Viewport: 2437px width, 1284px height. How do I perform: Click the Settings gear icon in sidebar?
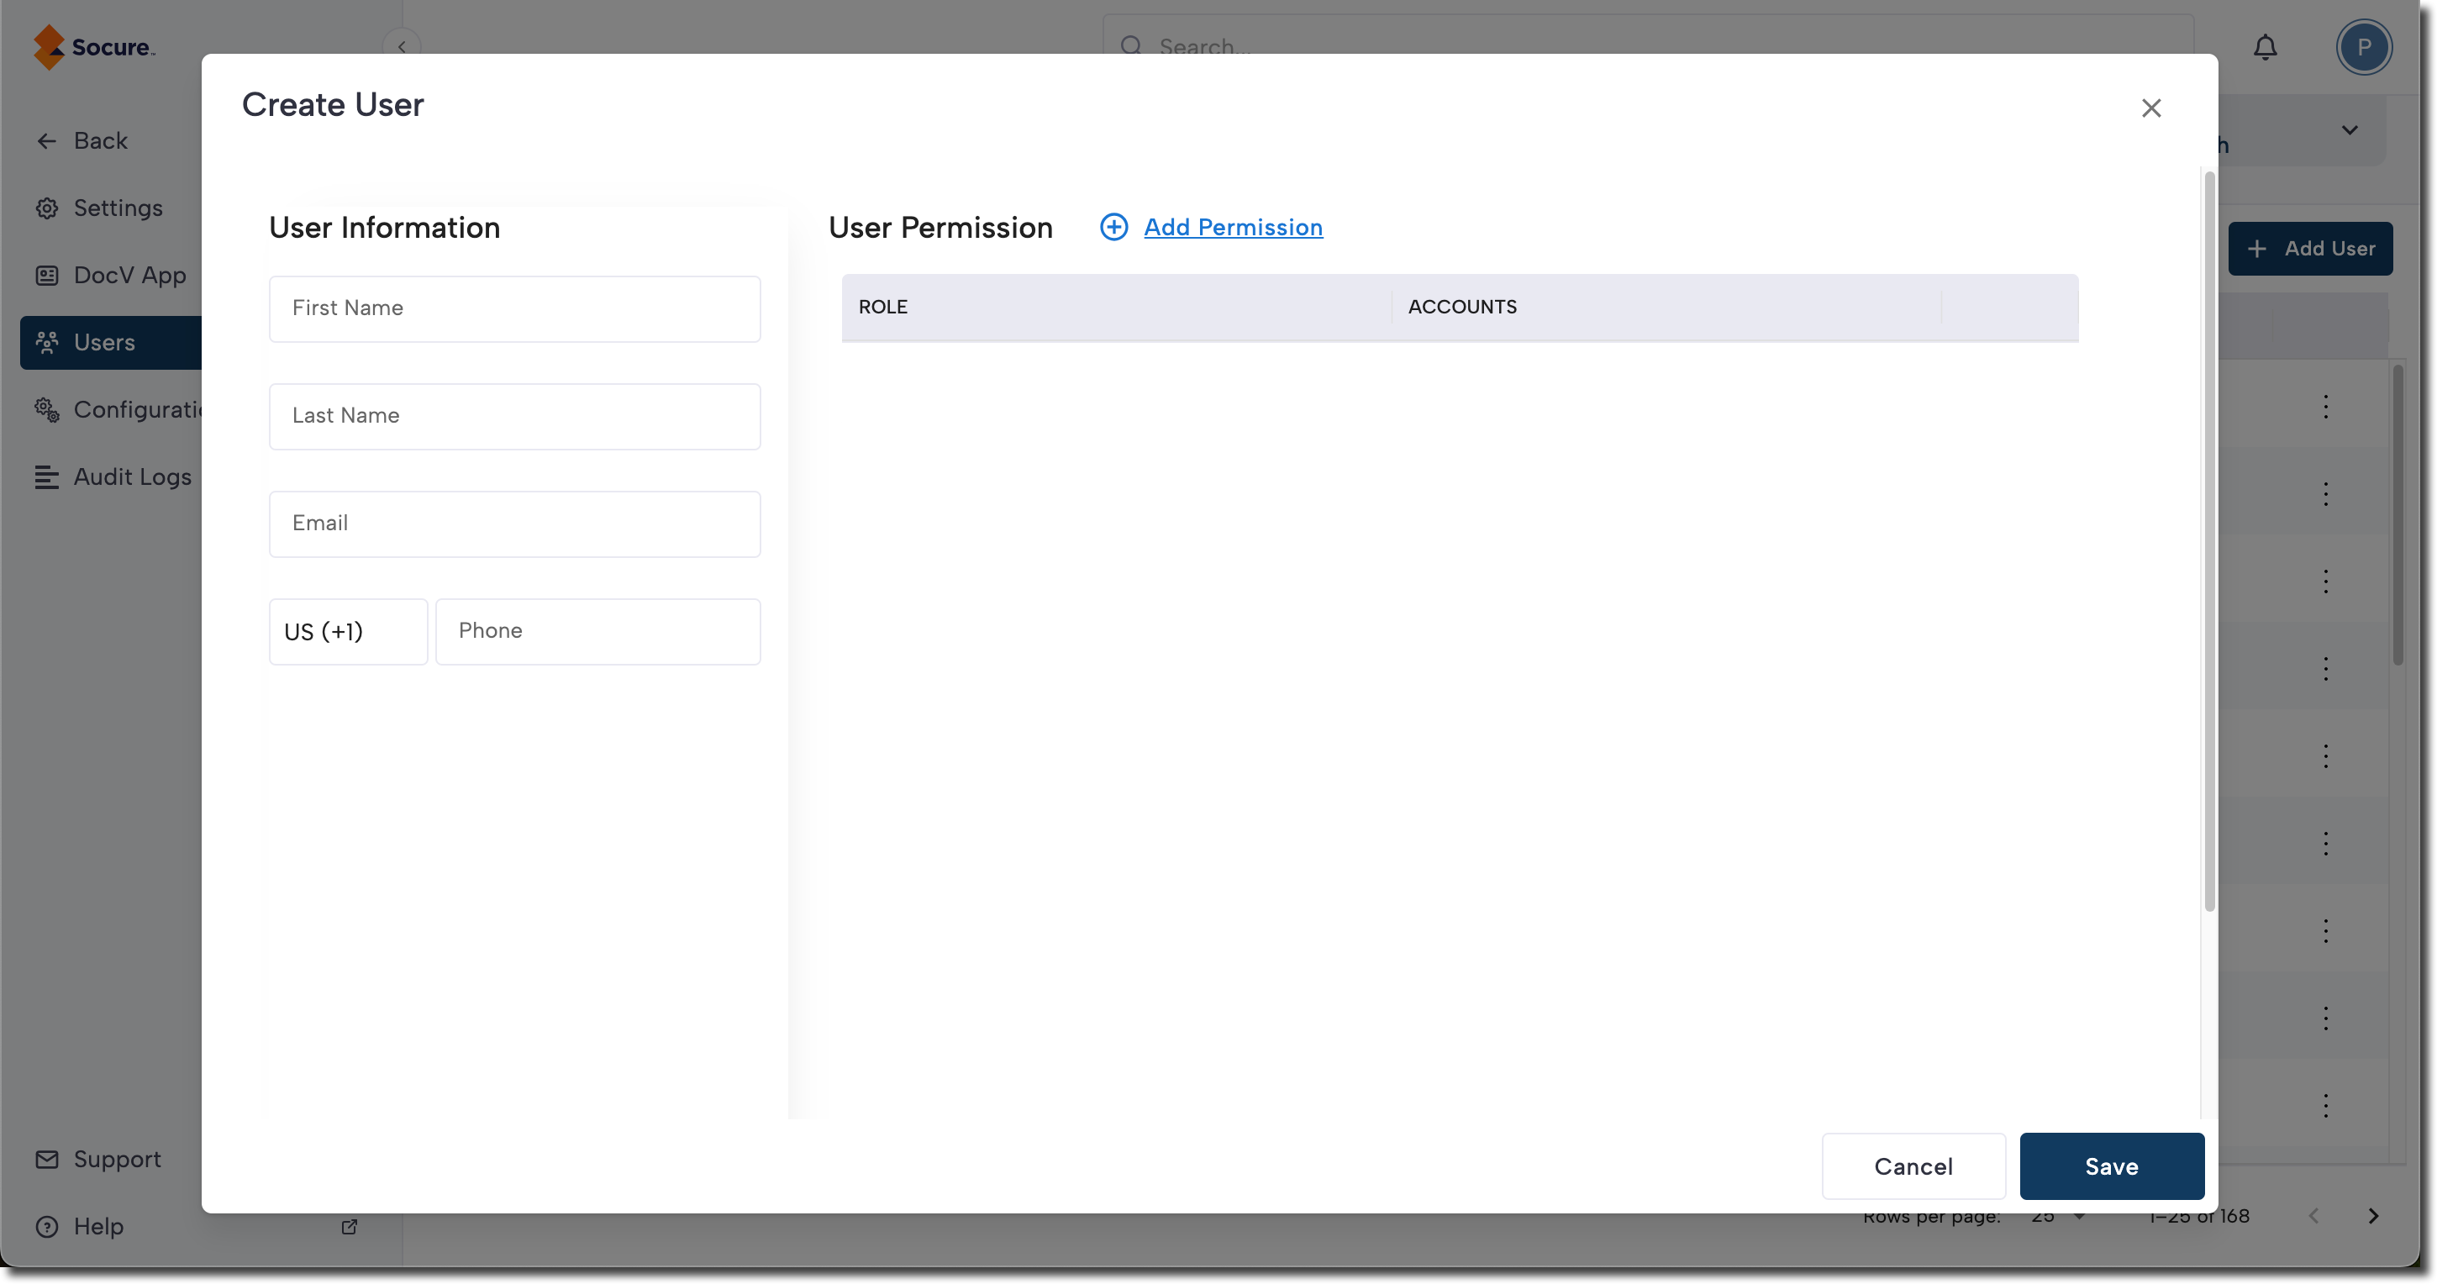(x=47, y=208)
